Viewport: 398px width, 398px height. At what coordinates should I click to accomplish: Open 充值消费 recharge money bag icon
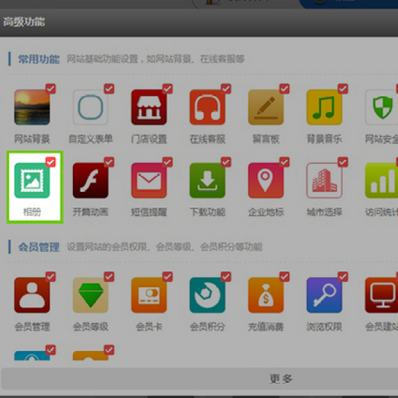click(x=265, y=295)
